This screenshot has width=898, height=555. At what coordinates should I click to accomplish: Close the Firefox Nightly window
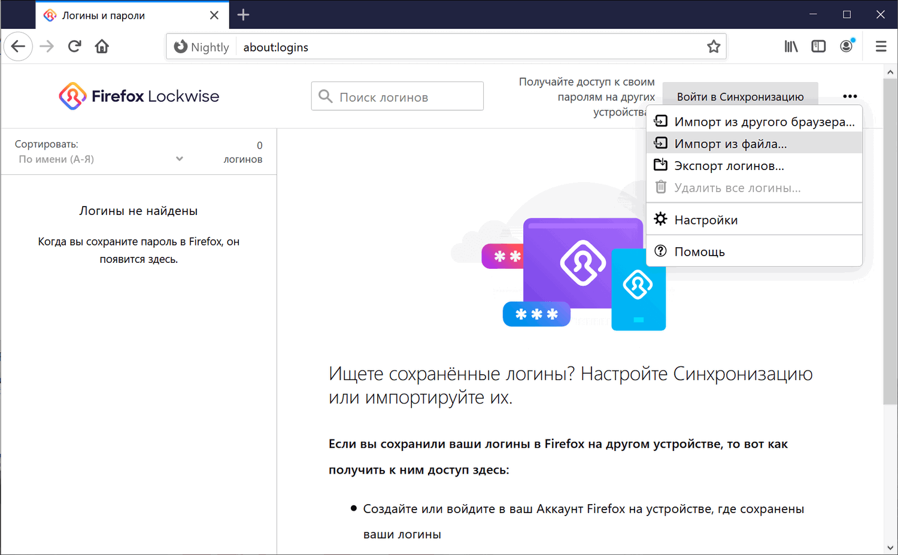tap(880, 14)
